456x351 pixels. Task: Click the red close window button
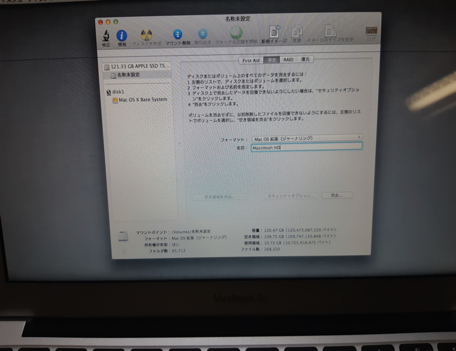(101, 22)
